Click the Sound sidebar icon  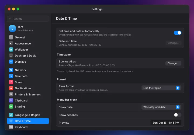[x=11, y=82]
